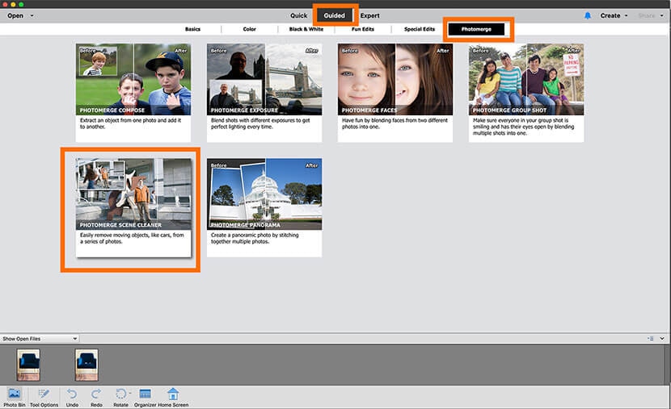The width and height of the screenshot is (671, 409).
Task: Select the Special Edits tab
Action: tap(420, 29)
